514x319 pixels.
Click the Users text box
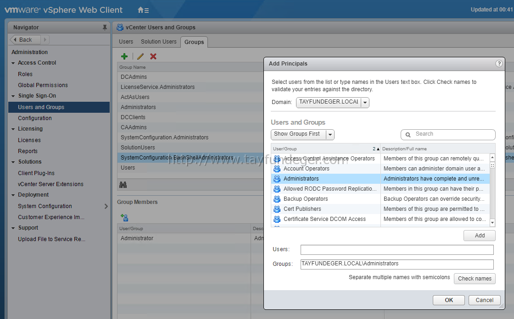click(397, 250)
